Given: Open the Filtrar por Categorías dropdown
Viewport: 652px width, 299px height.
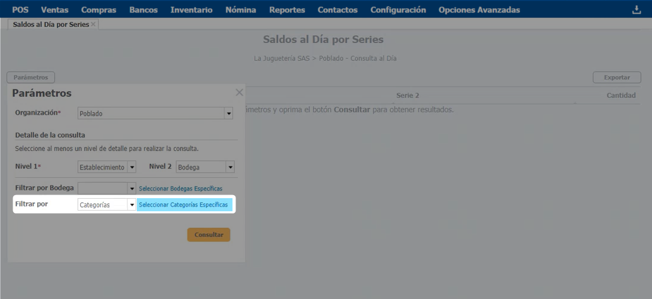Looking at the screenshot, I should pyautogui.click(x=107, y=205).
